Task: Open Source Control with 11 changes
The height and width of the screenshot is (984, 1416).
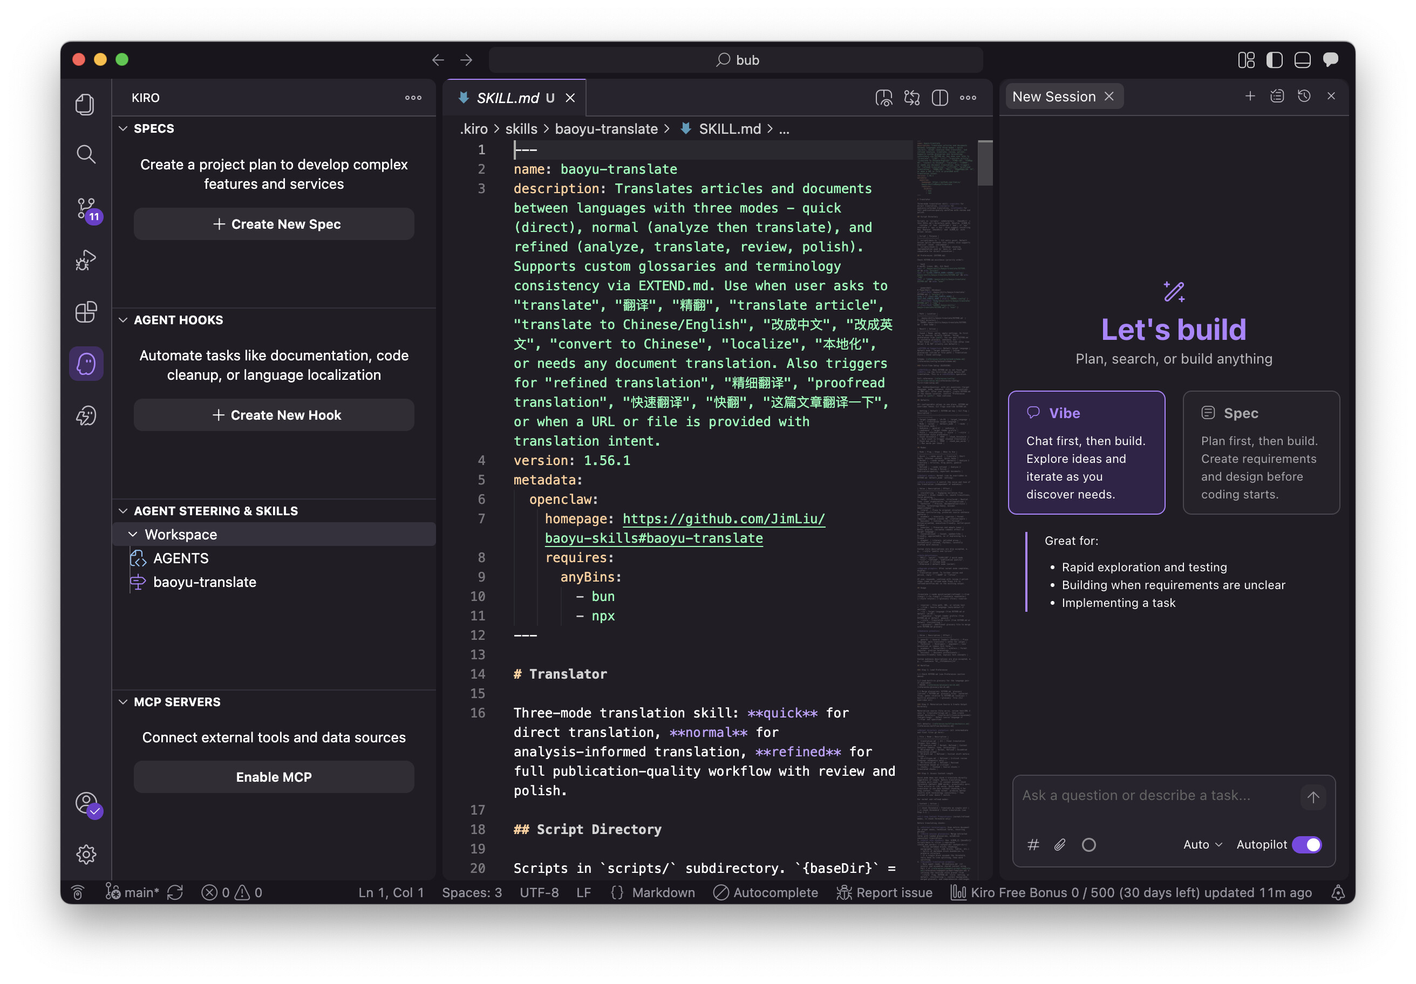Action: pos(87,210)
